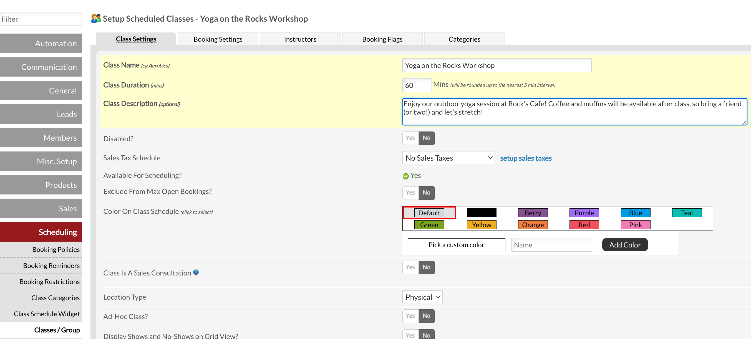The width and height of the screenshot is (751, 339).
Task: Click the setup sales taxes link
Action: tap(526, 158)
